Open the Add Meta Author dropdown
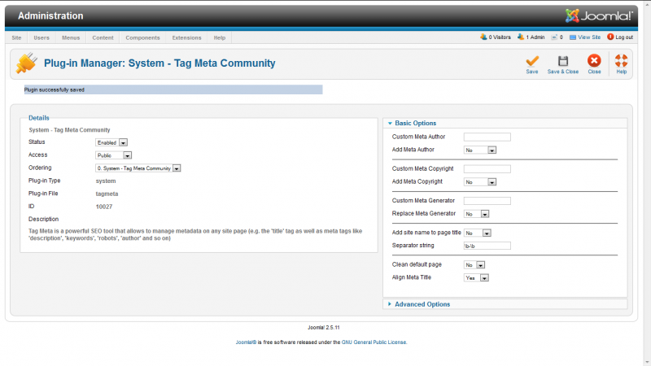Screen dimensions: 651x366 (480, 150)
